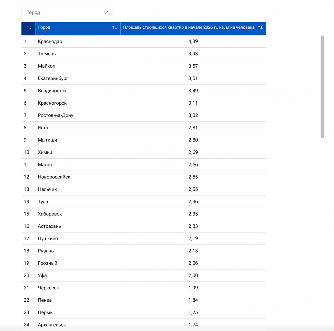The image size is (334, 331).
Task: Sort by the construction area column arrows icon
Action: 260,28
